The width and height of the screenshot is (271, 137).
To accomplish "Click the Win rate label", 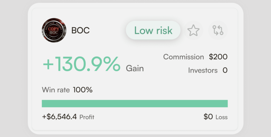I will (56, 90).
